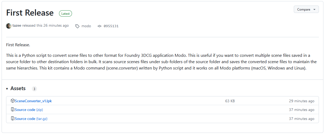Click the tag icon beside modo

pyautogui.click(x=77, y=26)
